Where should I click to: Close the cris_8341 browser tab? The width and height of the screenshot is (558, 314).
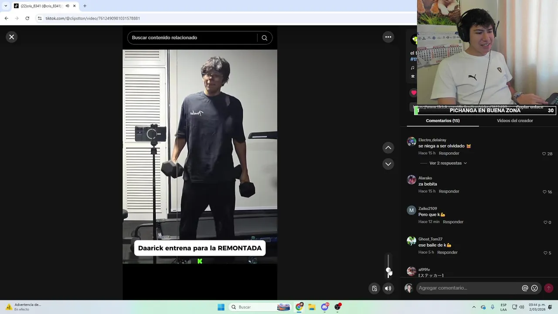(x=74, y=6)
